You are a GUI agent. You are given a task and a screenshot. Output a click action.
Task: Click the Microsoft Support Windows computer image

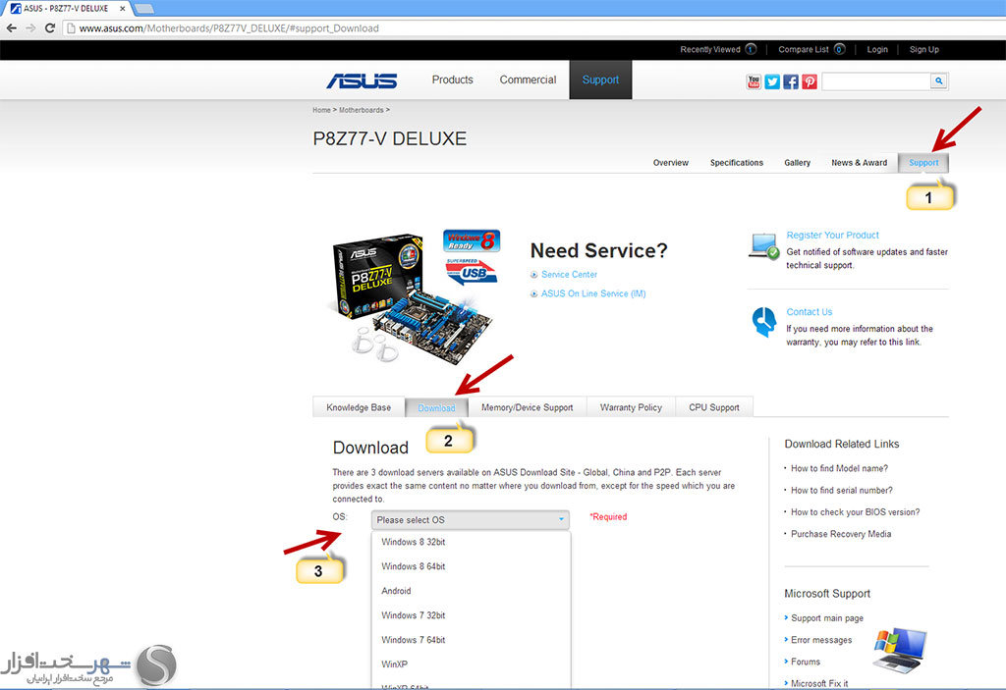[x=900, y=650]
